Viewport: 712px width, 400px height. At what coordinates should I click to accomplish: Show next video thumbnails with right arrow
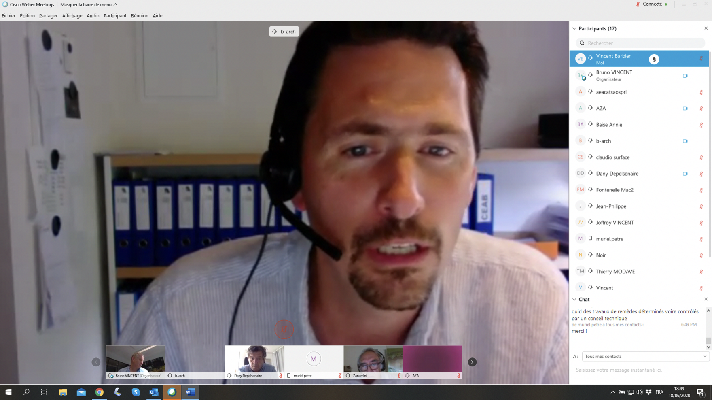tap(472, 362)
